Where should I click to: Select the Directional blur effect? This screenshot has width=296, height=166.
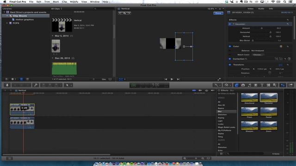(249, 97)
